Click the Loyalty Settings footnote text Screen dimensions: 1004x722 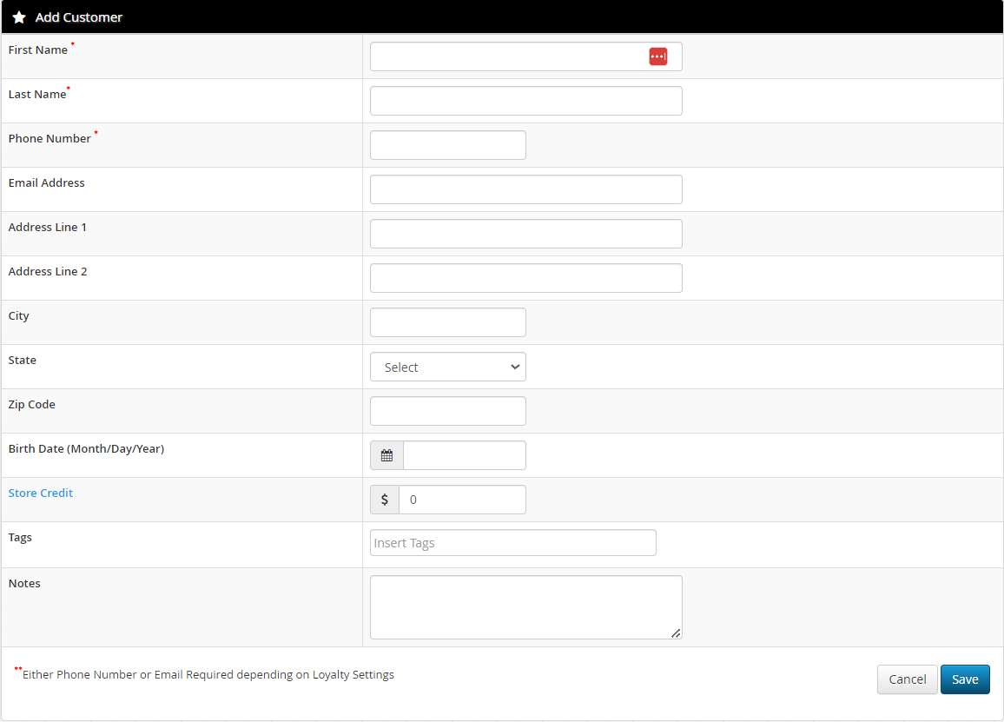click(x=208, y=674)
